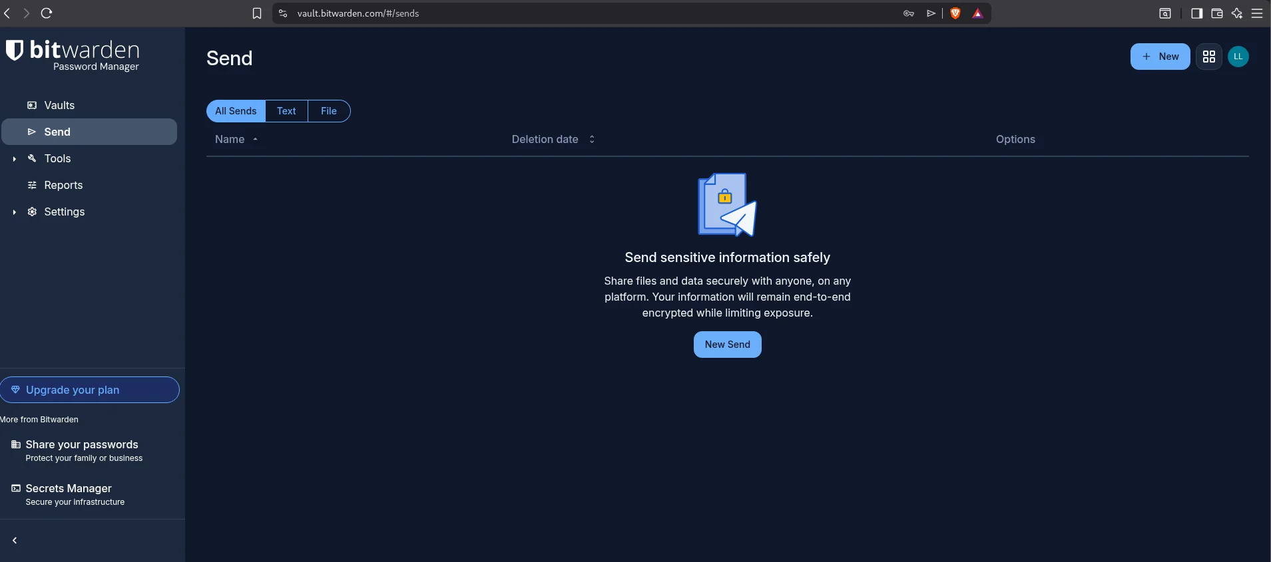Image resolution: width=1271 pixels, height=562 pixels.
Task: Click the Reports sliders icon
Action: click(x=32, y=185)
